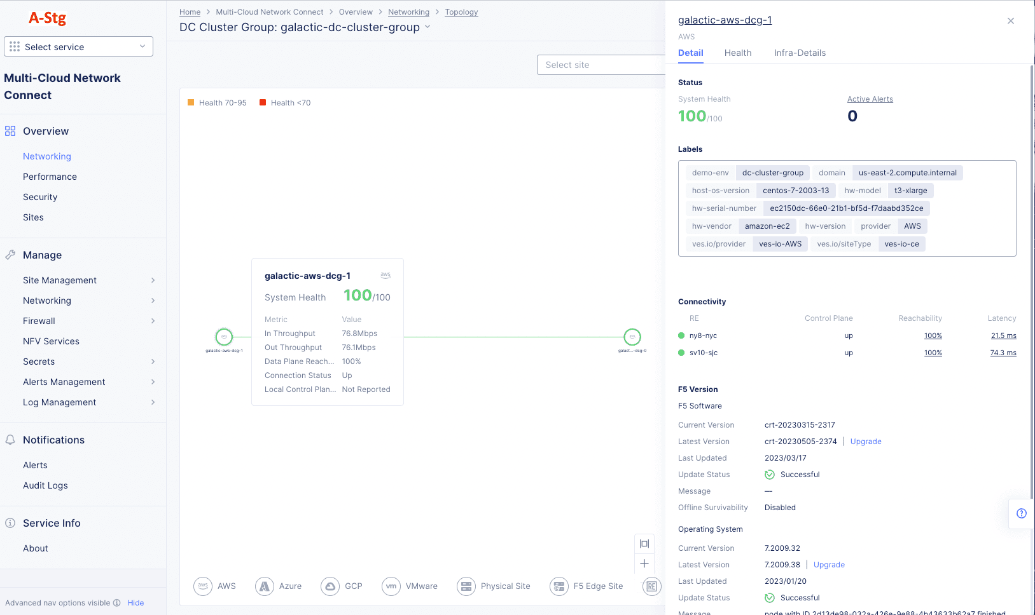Zoom in using the plus icon on the map

click(644, 564)
